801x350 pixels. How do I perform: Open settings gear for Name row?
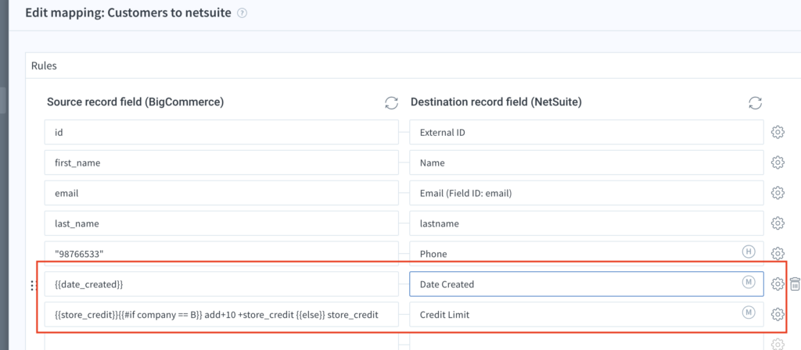[778, 162]
